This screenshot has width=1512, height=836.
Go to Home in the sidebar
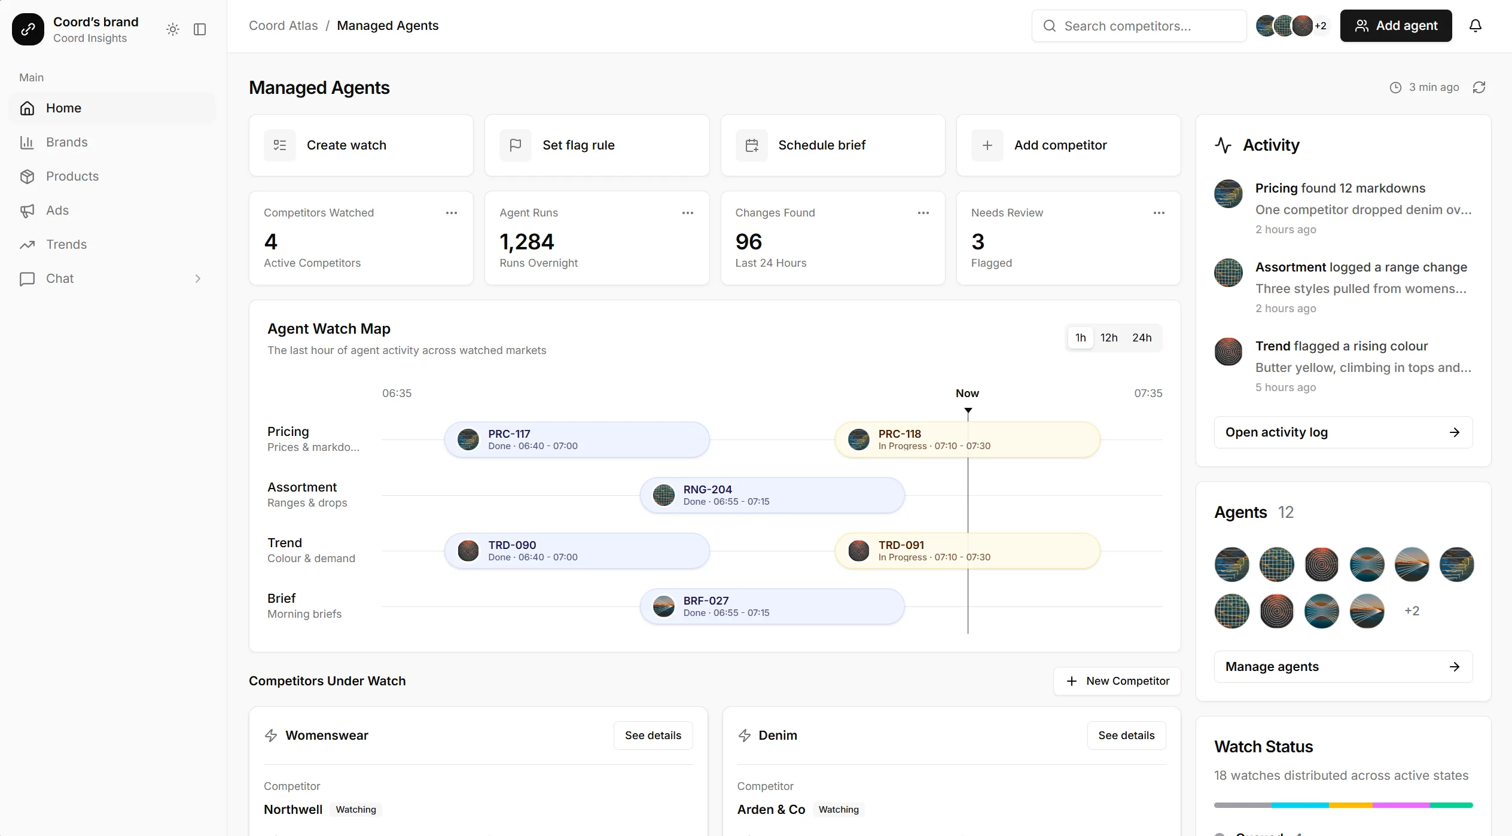point(112,108)
